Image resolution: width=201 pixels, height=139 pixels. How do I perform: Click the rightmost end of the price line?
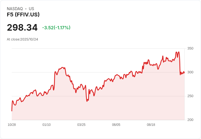[184, 73]
